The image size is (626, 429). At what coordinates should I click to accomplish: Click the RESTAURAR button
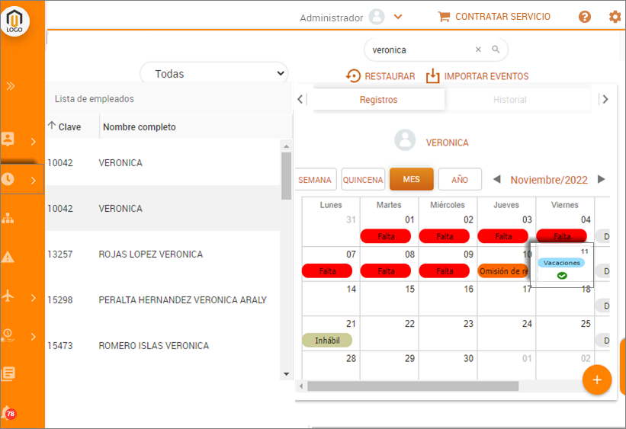(380, 76)
